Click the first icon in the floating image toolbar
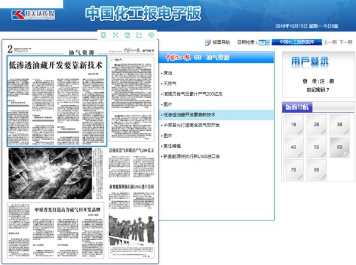This screenshot has width=356, height=265. coord(104,35)
